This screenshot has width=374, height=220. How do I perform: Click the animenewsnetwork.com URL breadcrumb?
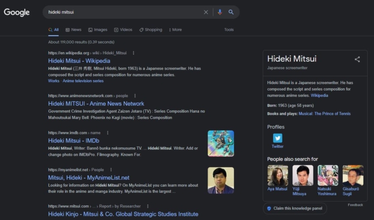coord(88,96)
